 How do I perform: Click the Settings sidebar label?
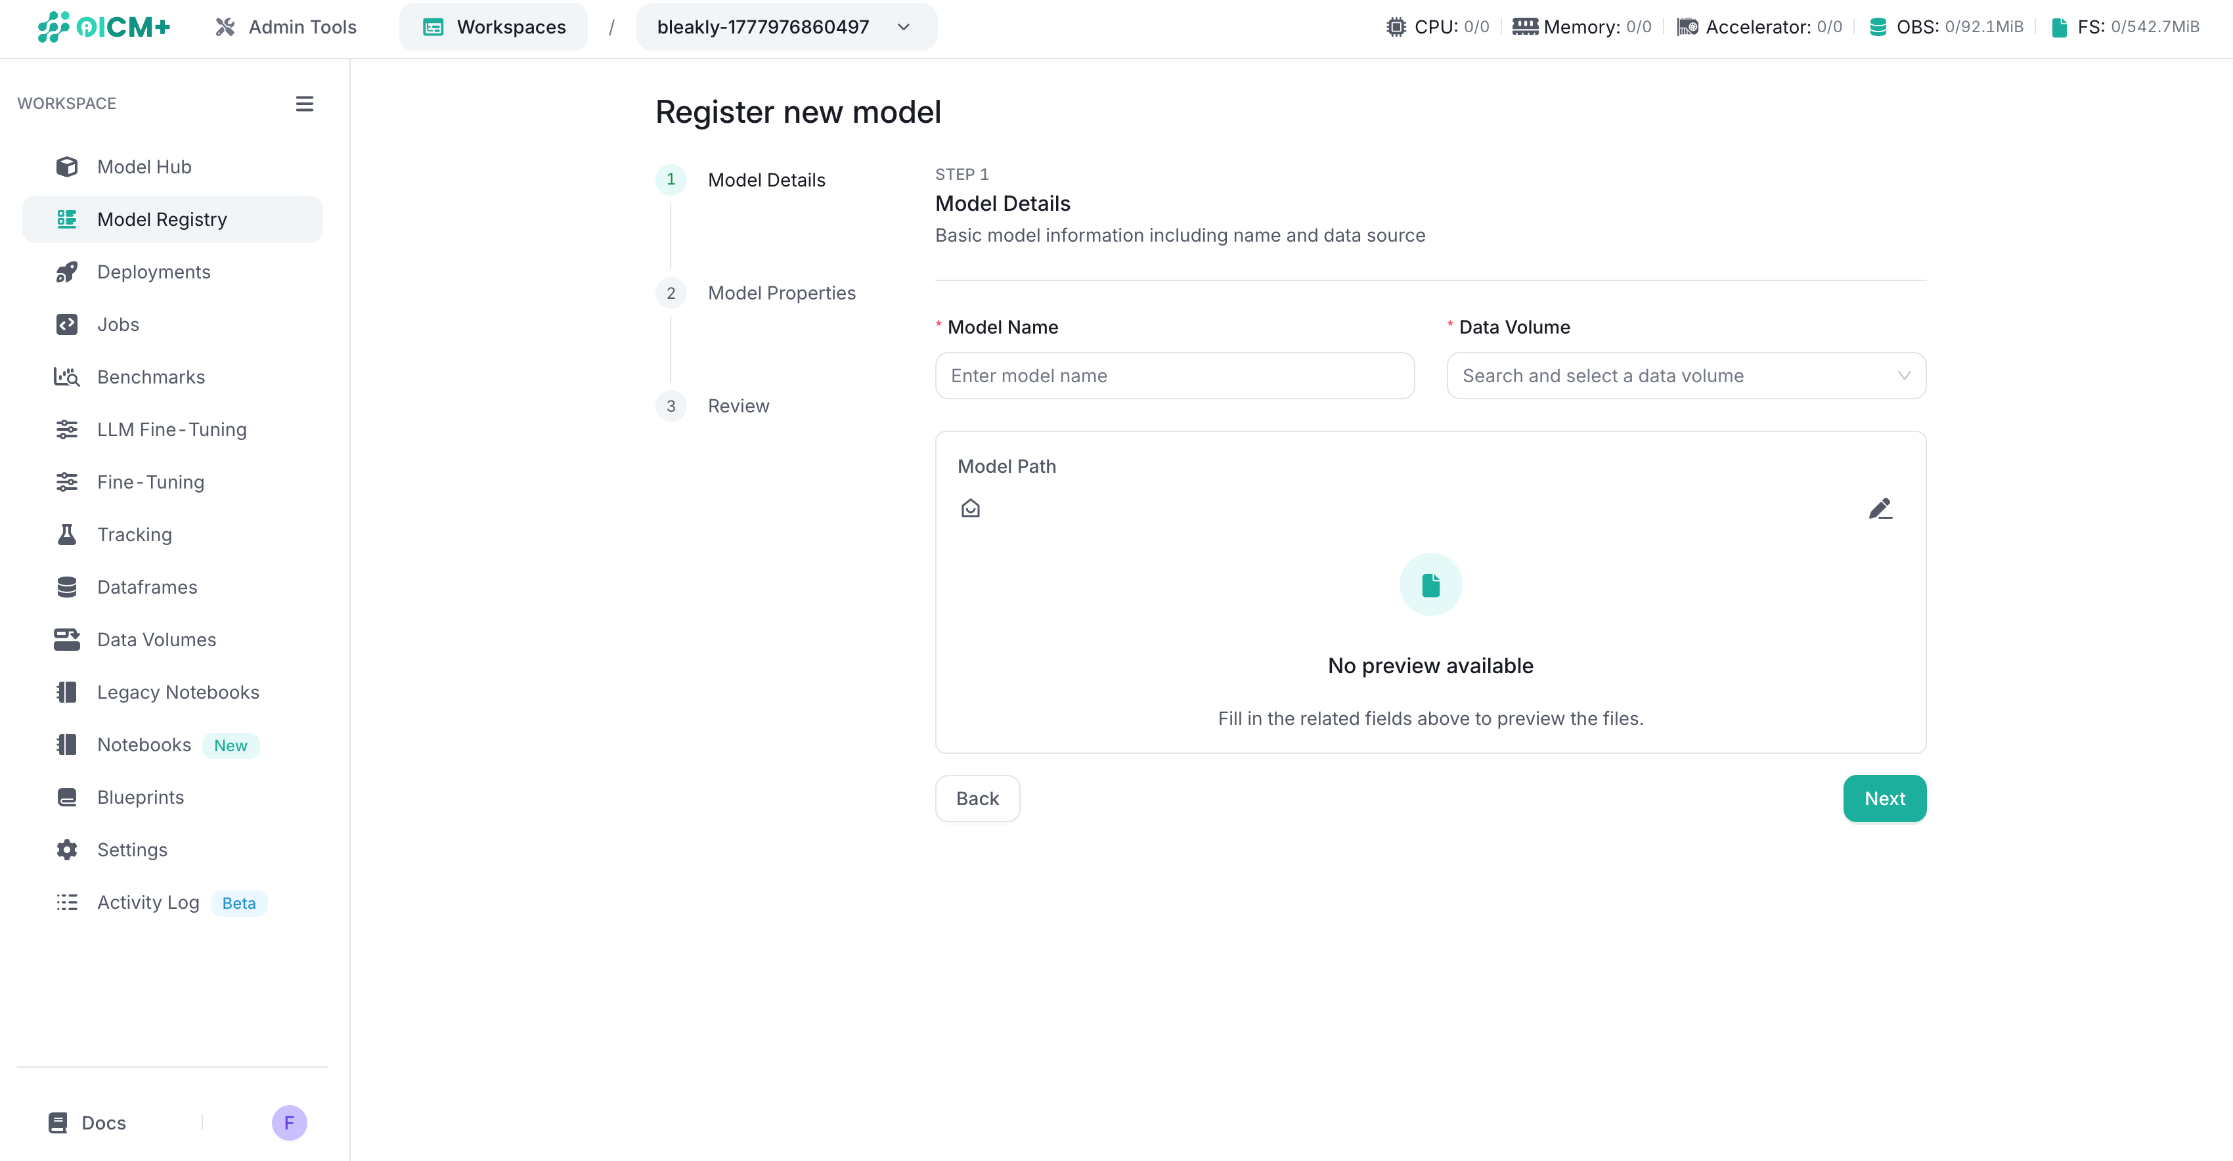tap(132, 850)
